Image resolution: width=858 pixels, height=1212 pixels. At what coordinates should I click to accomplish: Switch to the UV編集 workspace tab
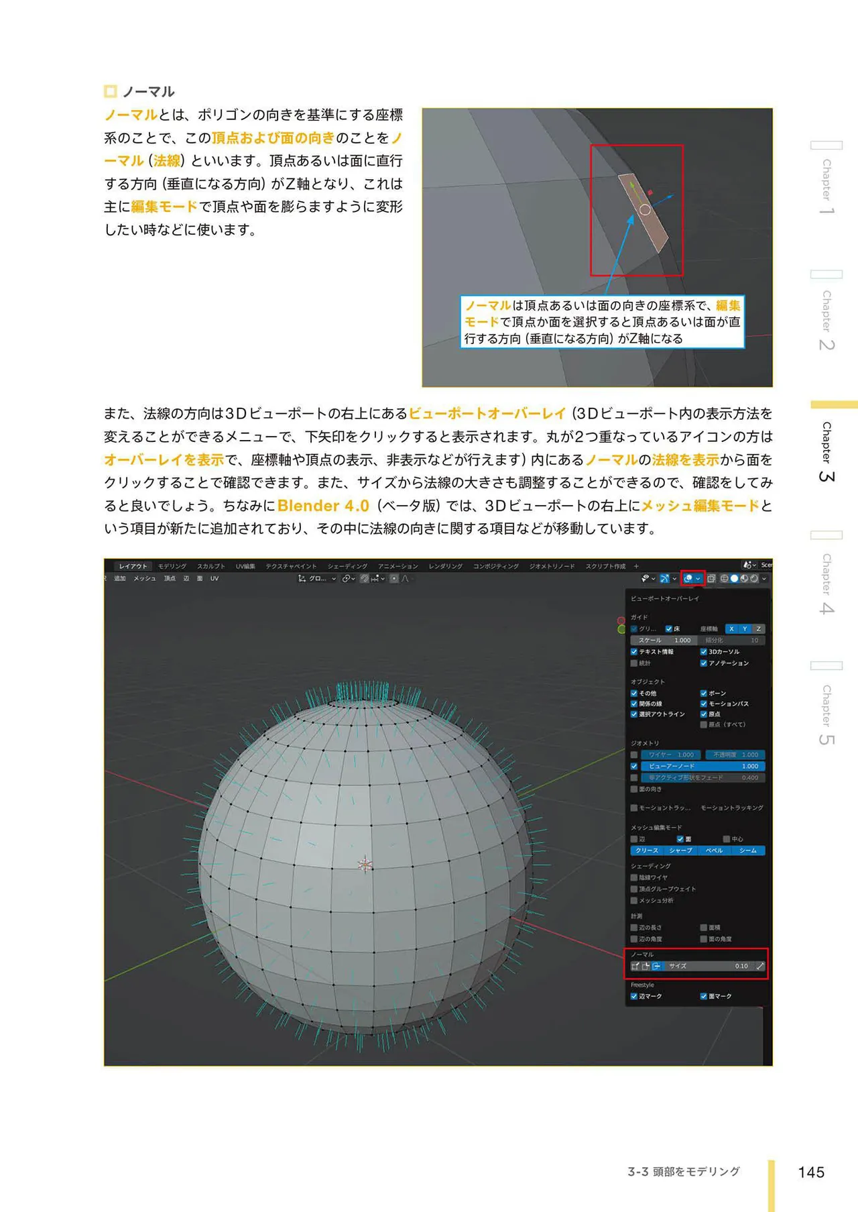pos(245,566)
